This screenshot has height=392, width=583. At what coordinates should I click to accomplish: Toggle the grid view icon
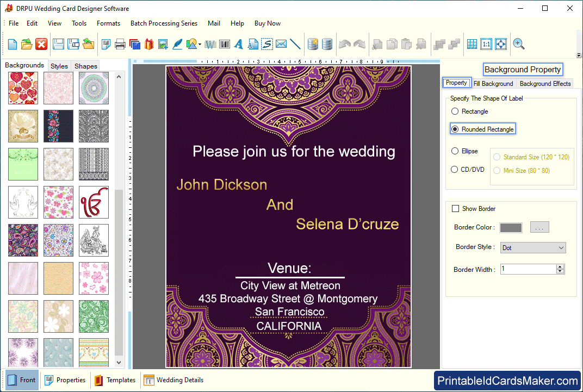(472, 44)
